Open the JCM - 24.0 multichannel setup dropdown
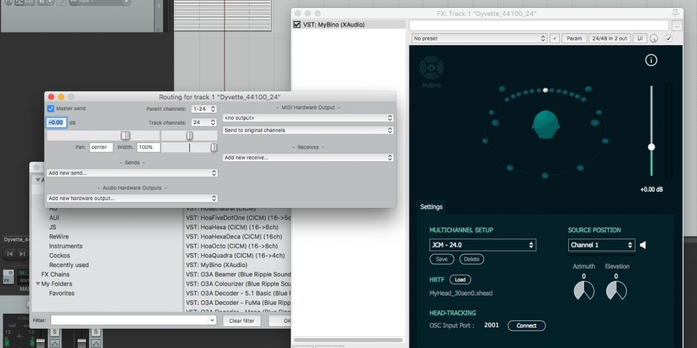Viewport: 697px width, 348px height. [483, 245]
